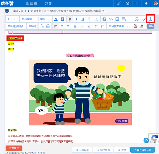Open the hamburger menu beside breadcrumb
Image resolution: width=159 pixels, height=154 pixels.
coord(7,11)
